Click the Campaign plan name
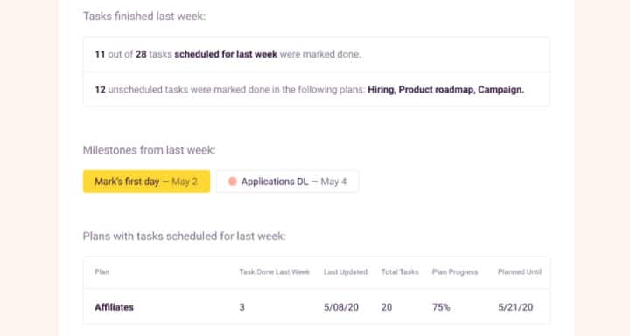Image resolution: width=630 pixels, height=336 pixels. pos(501,89)
